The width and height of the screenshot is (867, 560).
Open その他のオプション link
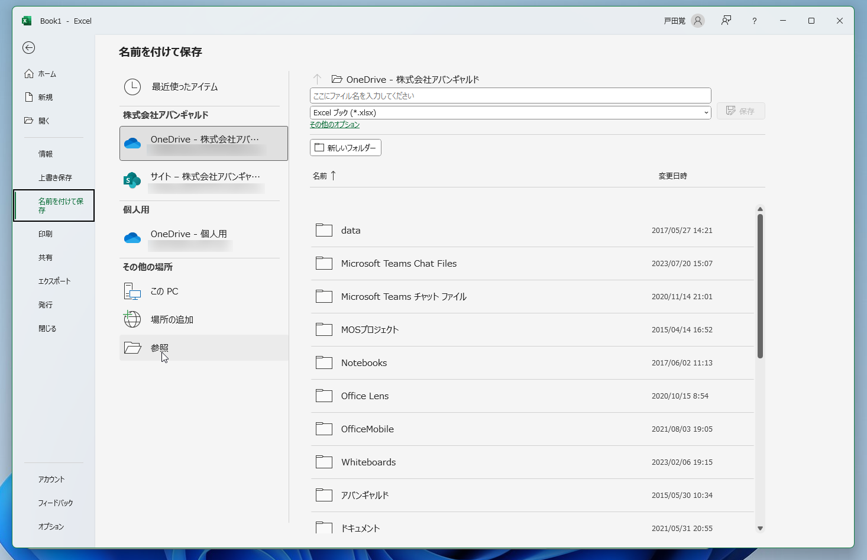[x=335, y=125]
